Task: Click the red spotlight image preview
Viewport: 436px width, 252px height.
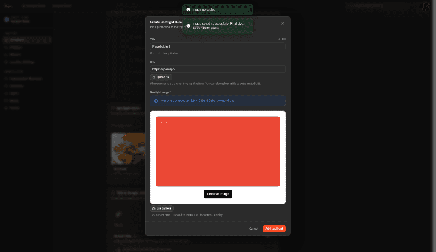Action: tap(218, 151)
